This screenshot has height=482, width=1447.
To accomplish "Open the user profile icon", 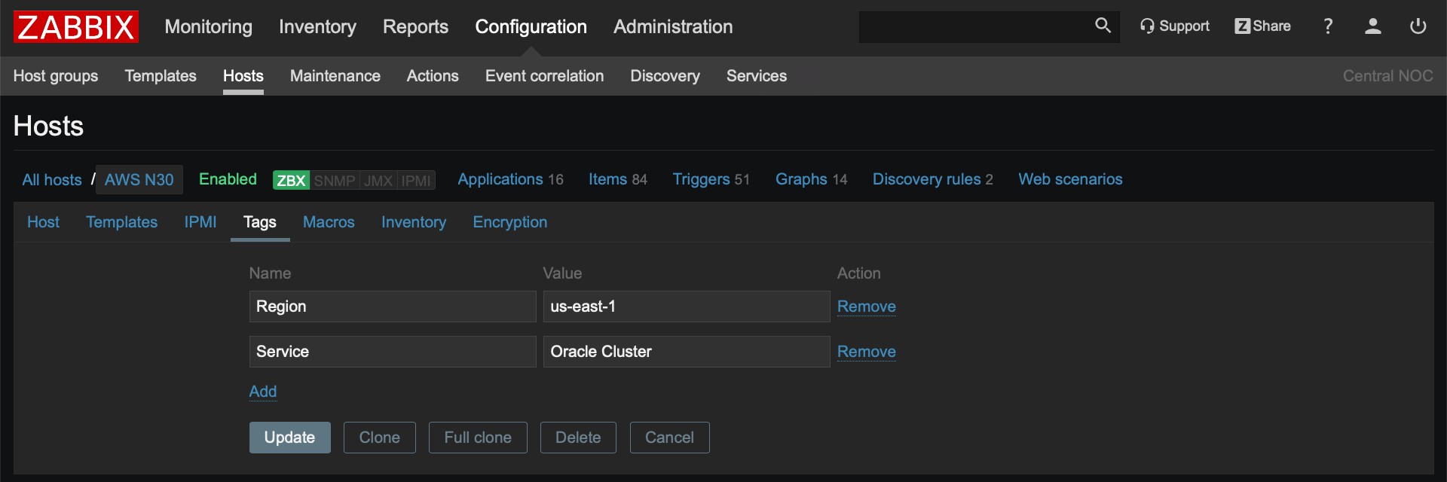I will point(1372,26).
